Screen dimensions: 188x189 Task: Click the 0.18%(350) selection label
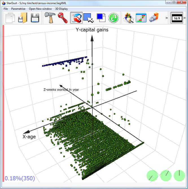point(20,178)
